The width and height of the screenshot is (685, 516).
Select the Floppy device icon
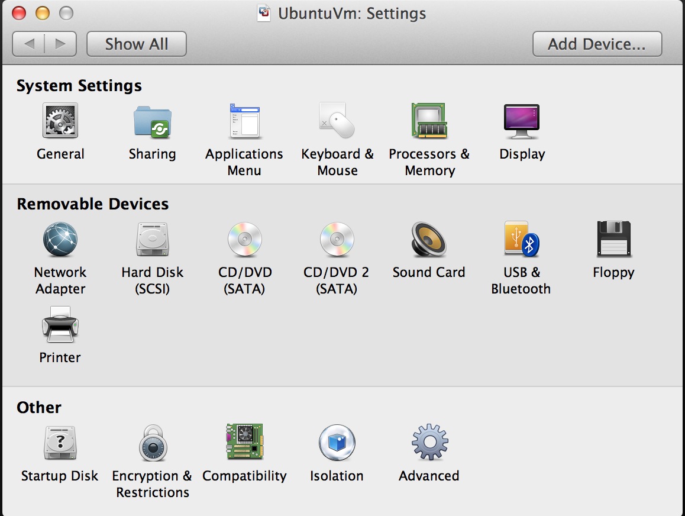(613, 240)
